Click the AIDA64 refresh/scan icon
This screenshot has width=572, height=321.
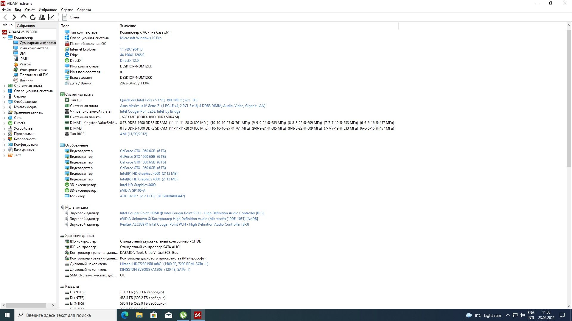point(33,17)
